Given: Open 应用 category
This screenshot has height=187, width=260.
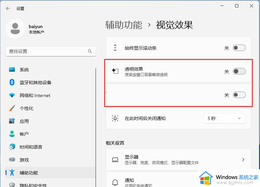Looking at the screenshot, I should [50, 121].
